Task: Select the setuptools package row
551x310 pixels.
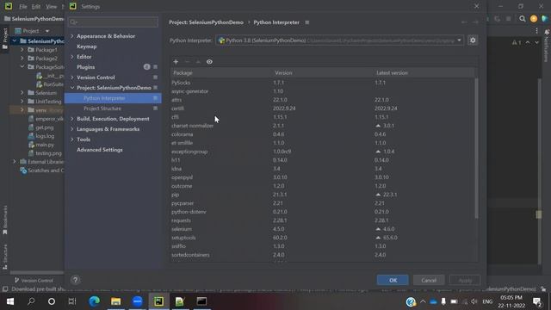Action: pos(322,238)
